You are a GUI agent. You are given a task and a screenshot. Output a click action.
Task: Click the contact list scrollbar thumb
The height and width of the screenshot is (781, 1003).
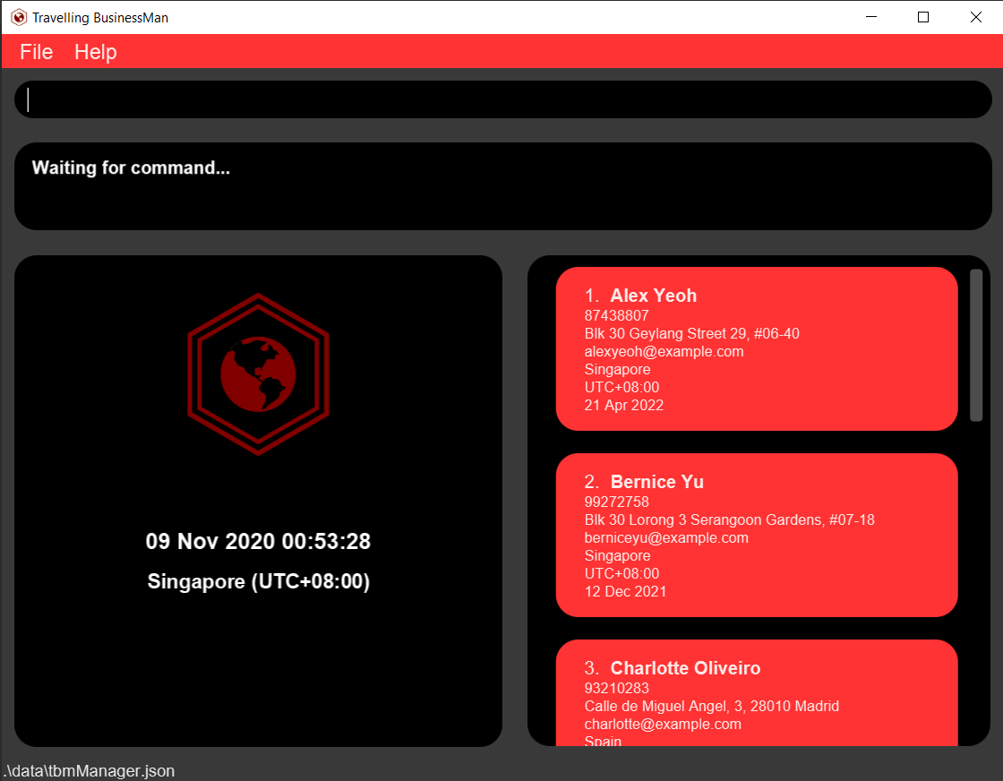[976, 345]
